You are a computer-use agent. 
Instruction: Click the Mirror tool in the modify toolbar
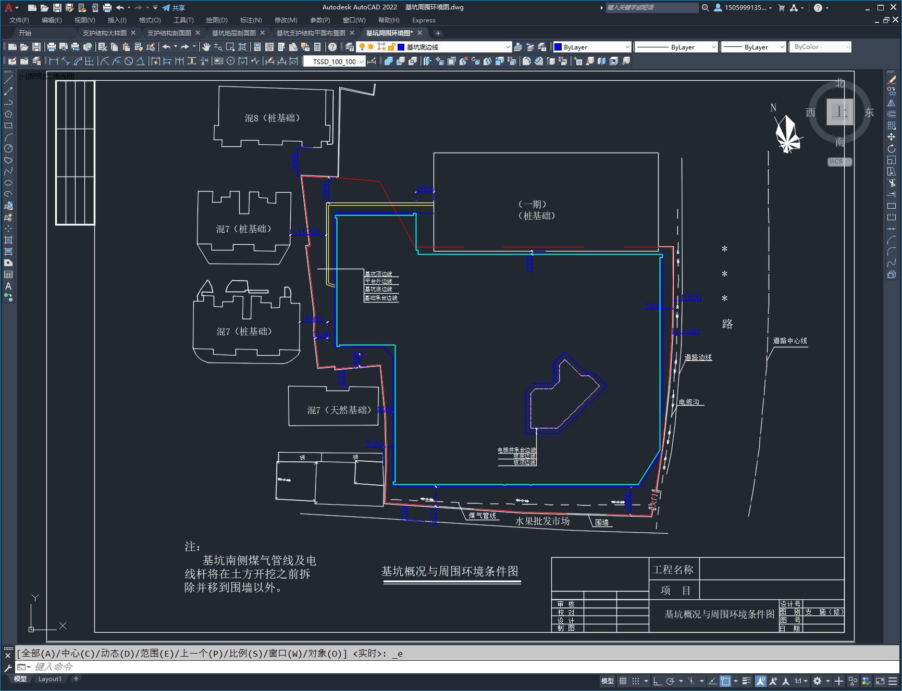[x=892, y=103]
